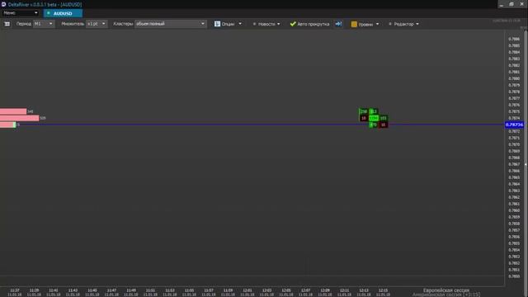Screen dimensions: 528x297
Task: Select the green cluster cell showing 103
Action: tap(383, 118)
